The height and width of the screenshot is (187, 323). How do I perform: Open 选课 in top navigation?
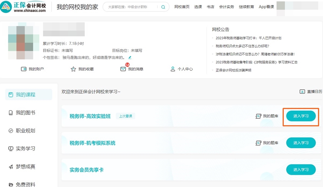198,7
